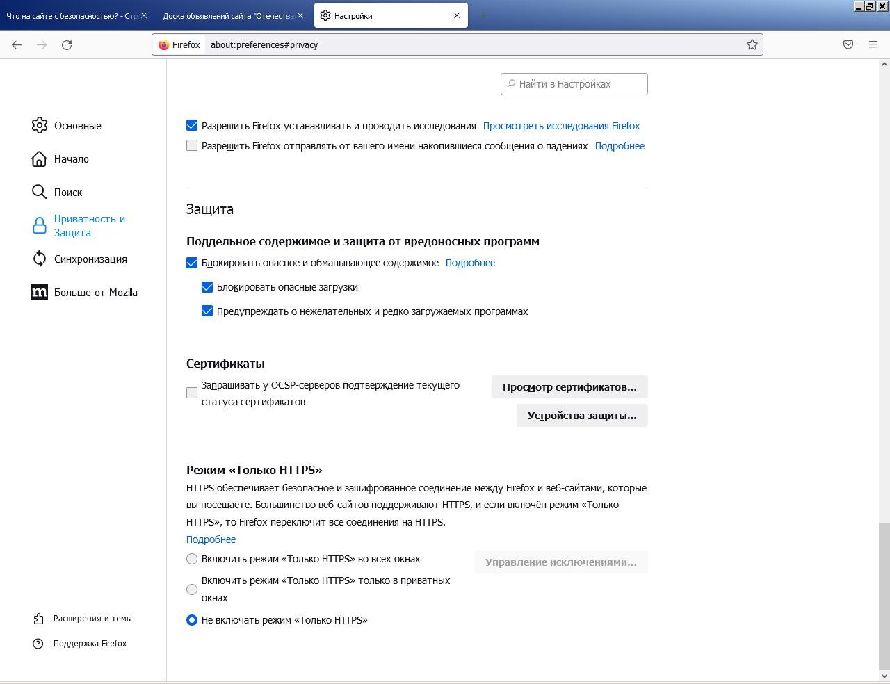
Task: Open Поддержка Firefox help link
Action: 80,644
